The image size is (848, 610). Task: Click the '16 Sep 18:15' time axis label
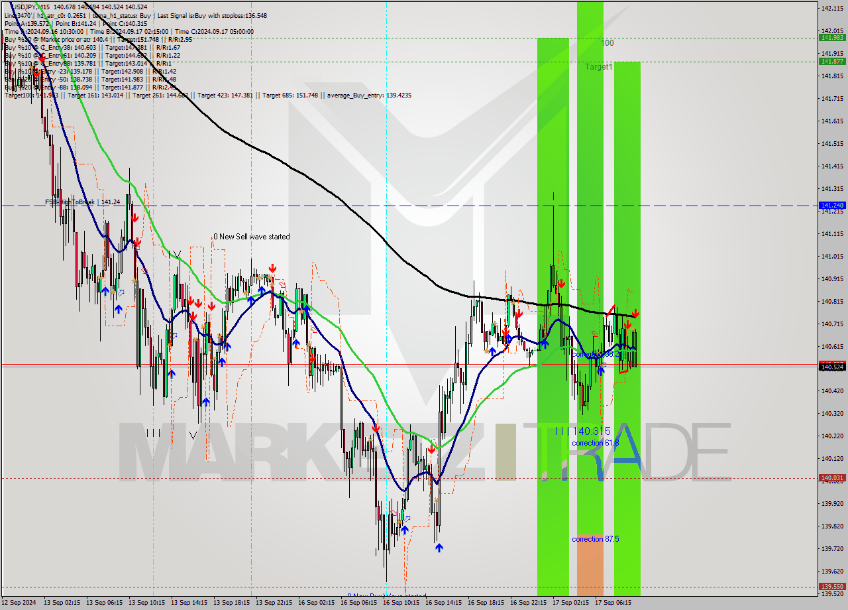tap(486, 603)
